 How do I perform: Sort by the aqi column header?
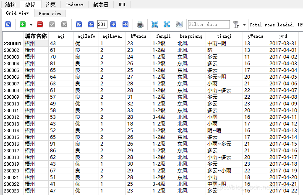(x=61, y=36)
